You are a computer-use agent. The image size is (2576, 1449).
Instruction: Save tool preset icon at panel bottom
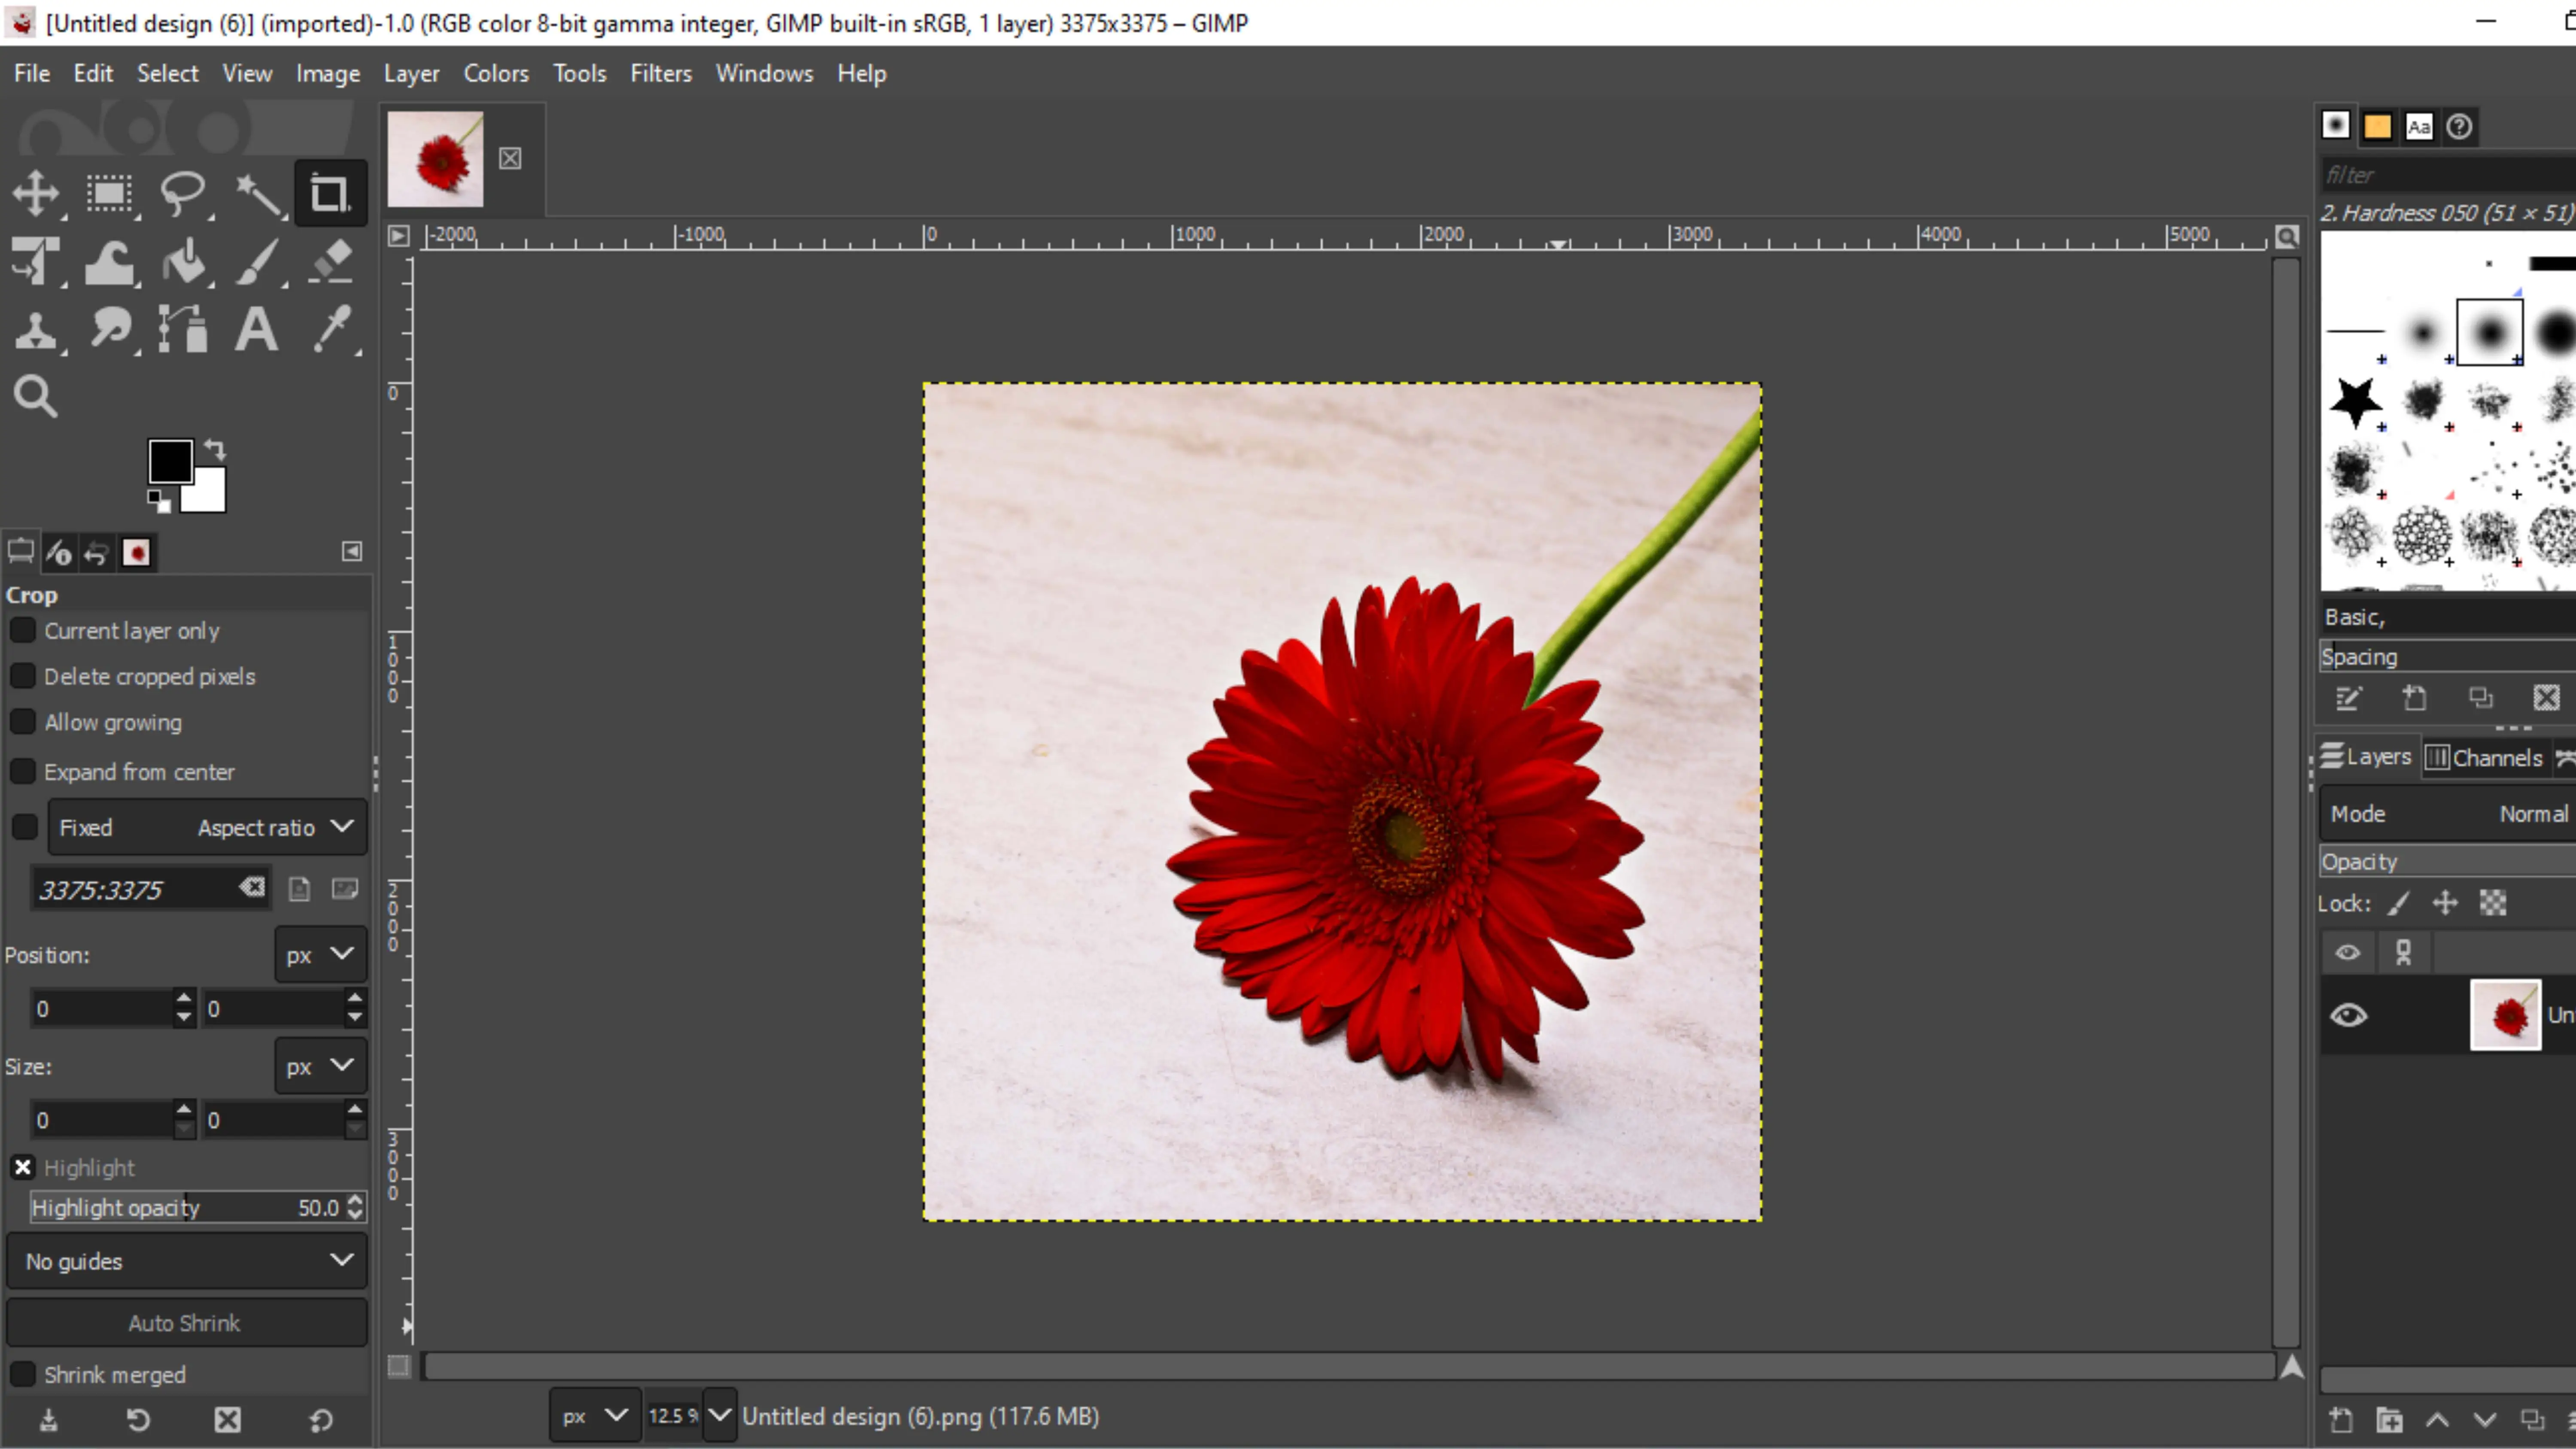pos(48,1419)
